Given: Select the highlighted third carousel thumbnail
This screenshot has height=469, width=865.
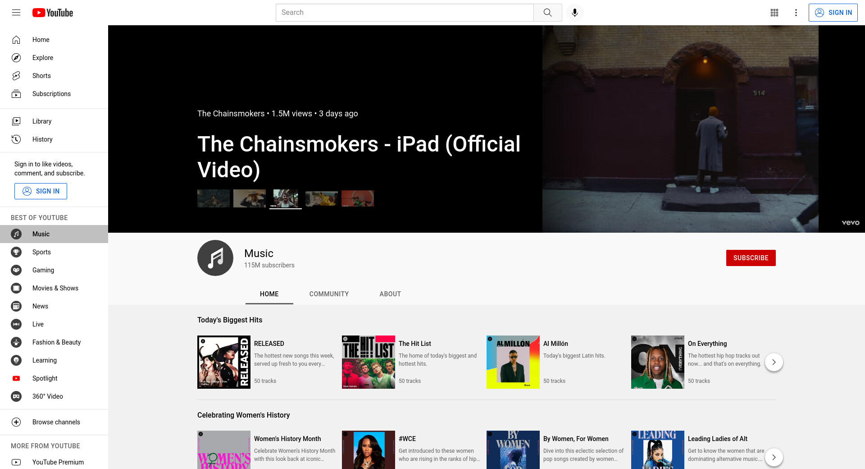Looking at the screenshot, I should coord(286,198).
